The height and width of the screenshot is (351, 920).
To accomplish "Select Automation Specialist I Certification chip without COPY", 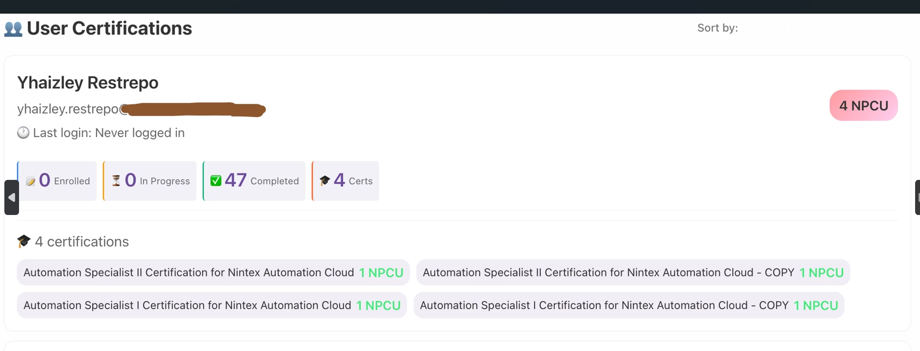I will (x=212, y=305).
